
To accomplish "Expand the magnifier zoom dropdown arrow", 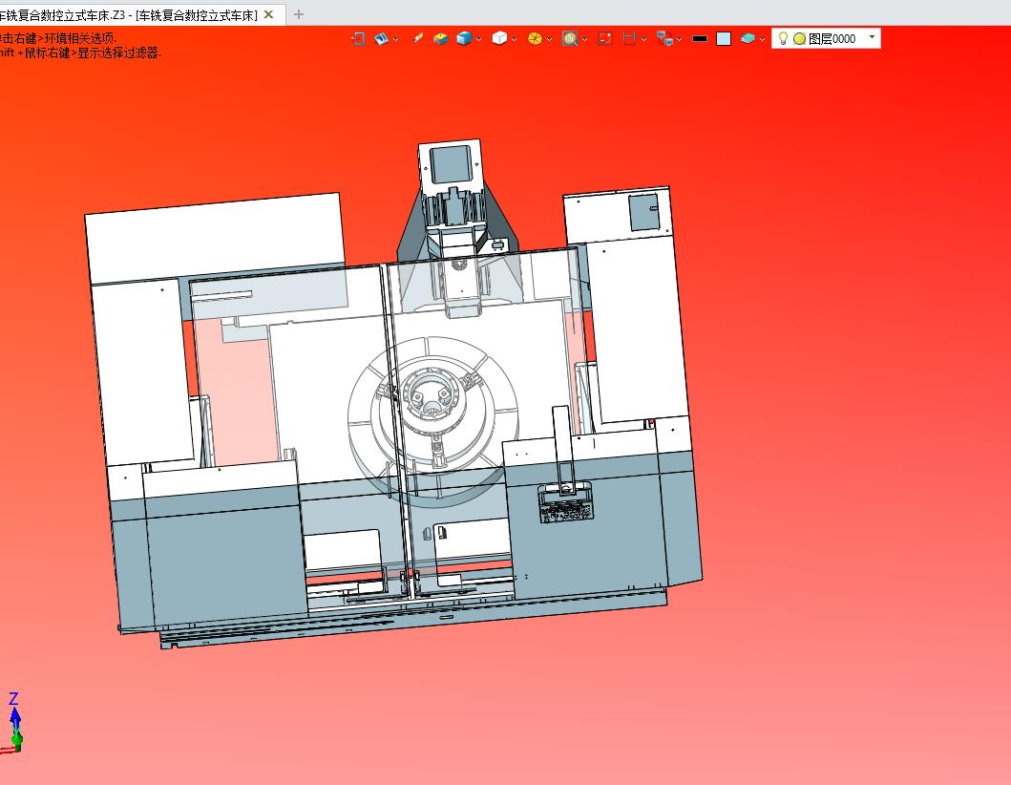I will click(x=584, y=39).
